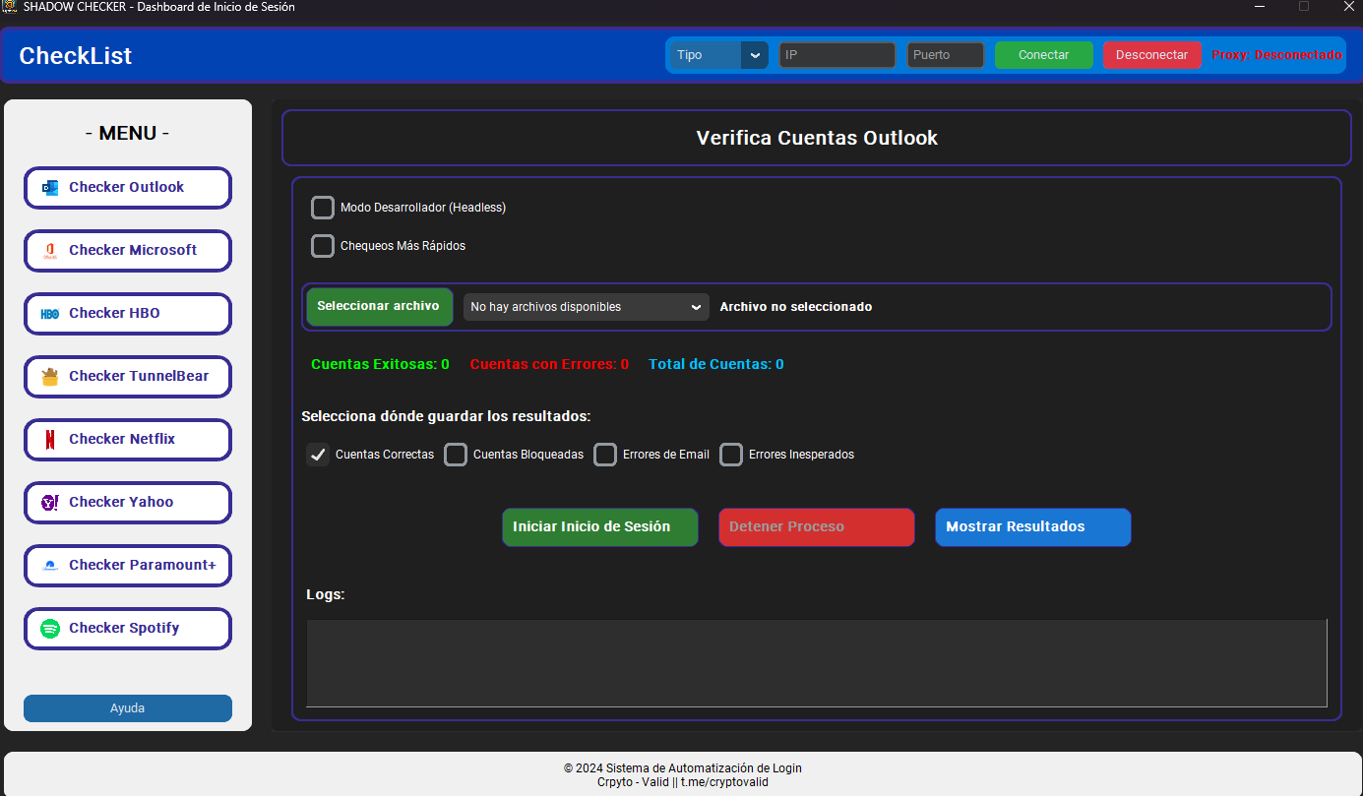Click the TunnelBear bear icon
Viewport: 1363px width, 796px height.
pos(48,376)
